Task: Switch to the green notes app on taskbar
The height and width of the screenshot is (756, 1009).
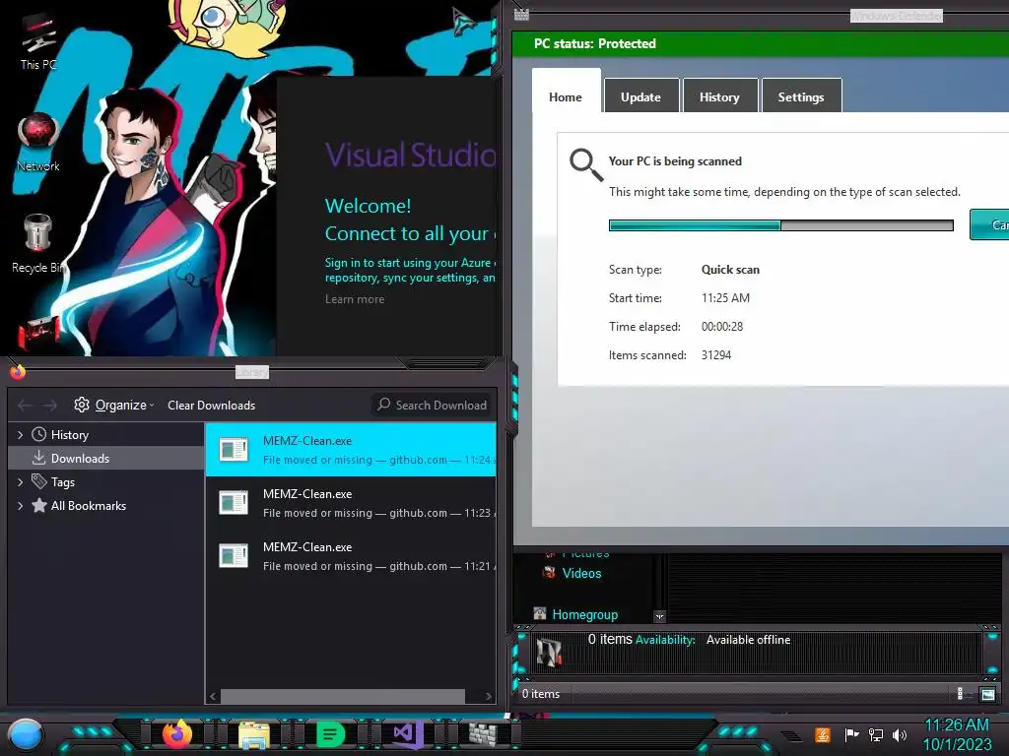Action: (x=330, y=734)
